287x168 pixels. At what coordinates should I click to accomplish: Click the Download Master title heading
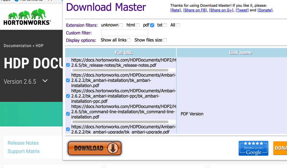(x=106, y=7)
